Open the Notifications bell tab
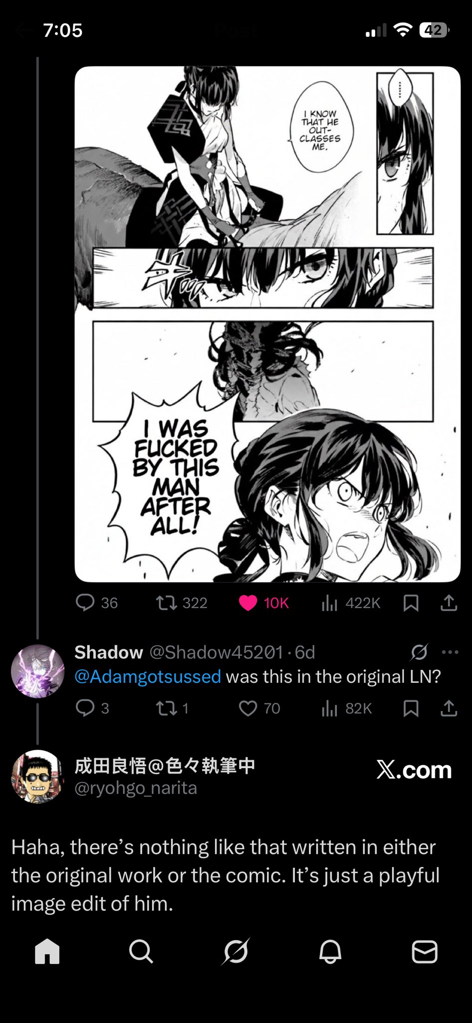 tap(330, 951)
